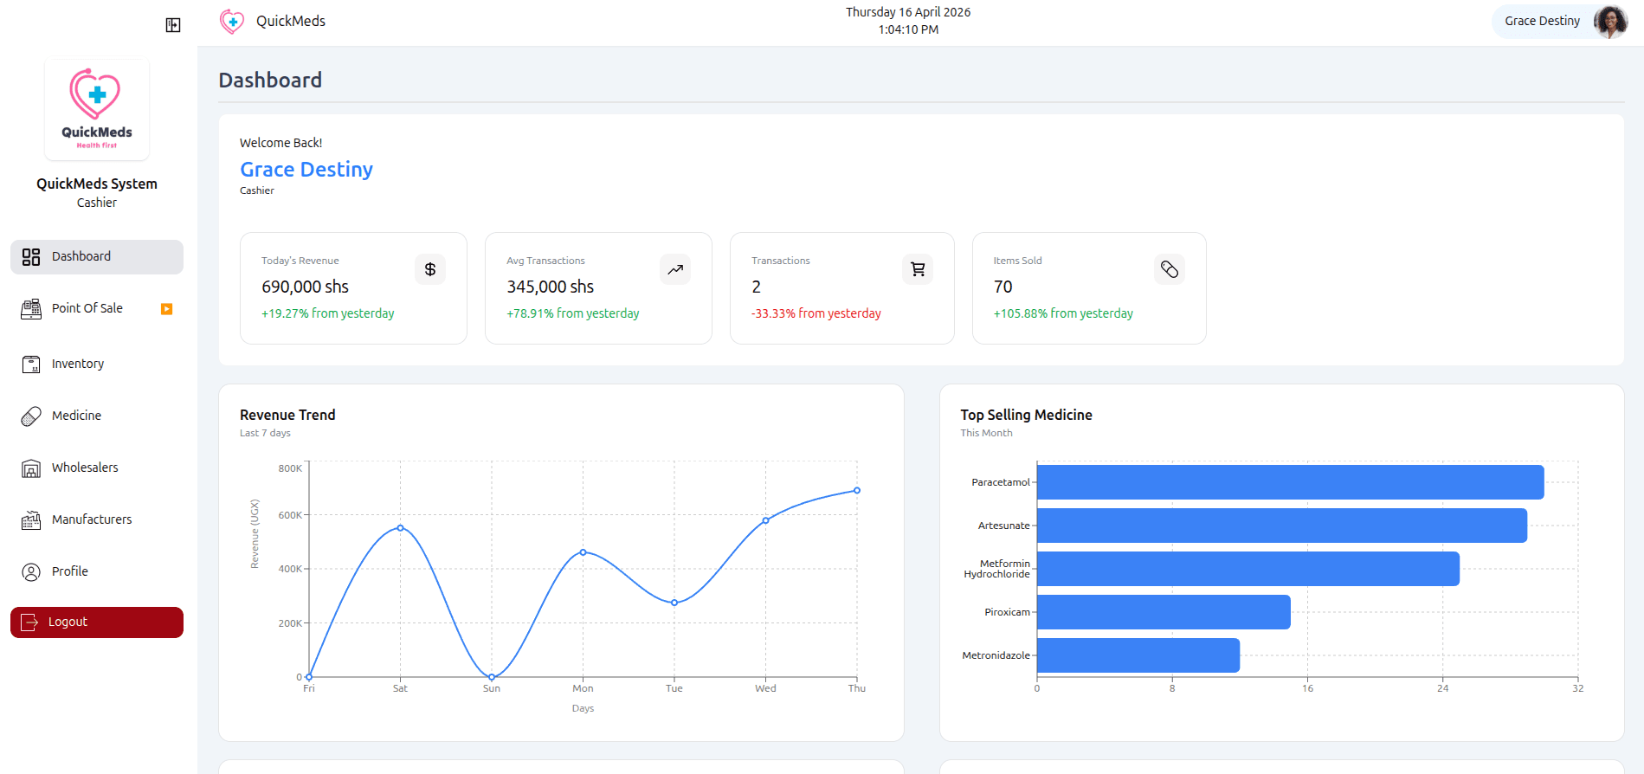Click '-33.33% from yesterday' text
This screenshot has height=774, width=1644.
click(x=816, y=313)
